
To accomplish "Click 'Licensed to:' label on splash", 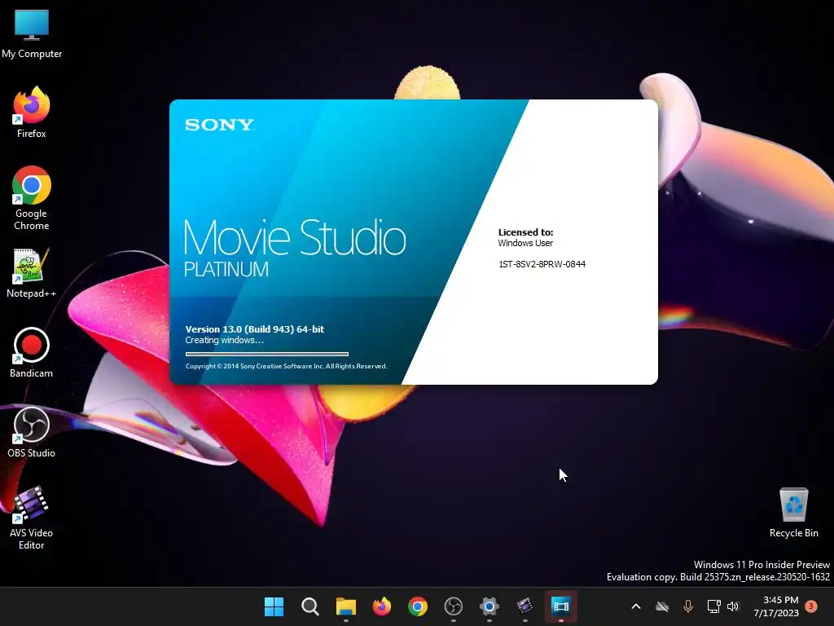I will click(x=525, y=232).
